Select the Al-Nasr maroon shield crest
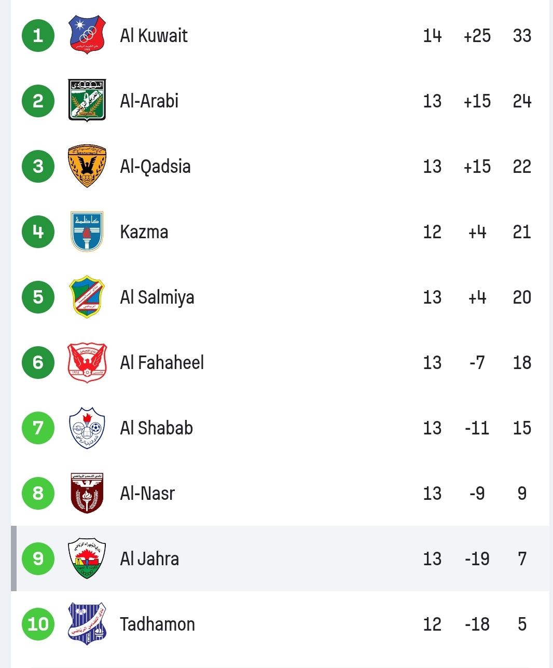This screenshot has height=668, width=553. coord(87,493)
